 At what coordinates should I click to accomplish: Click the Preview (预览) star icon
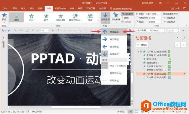click(x=4, y=15)
